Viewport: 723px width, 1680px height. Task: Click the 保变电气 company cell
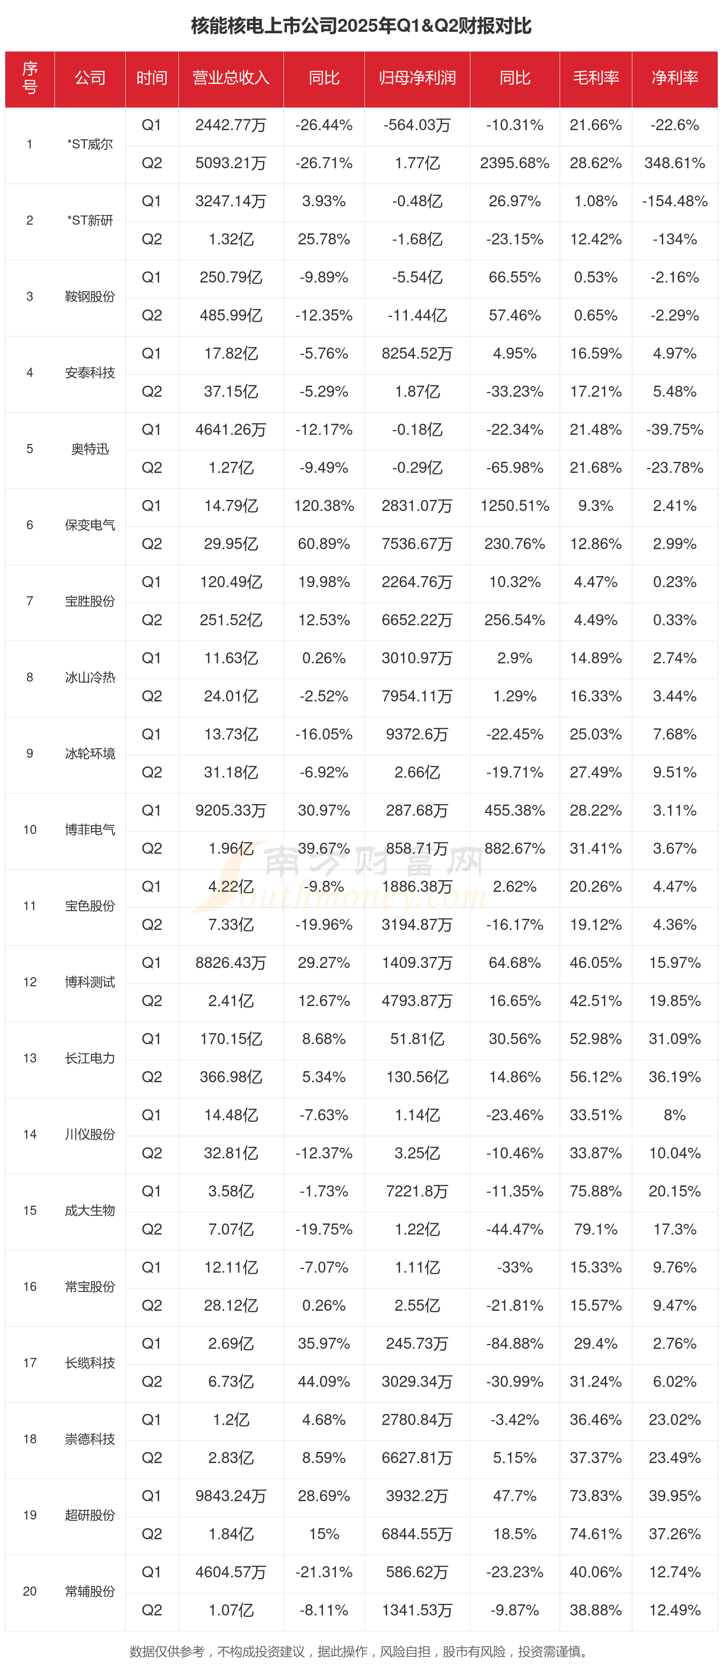coord(90,525)
